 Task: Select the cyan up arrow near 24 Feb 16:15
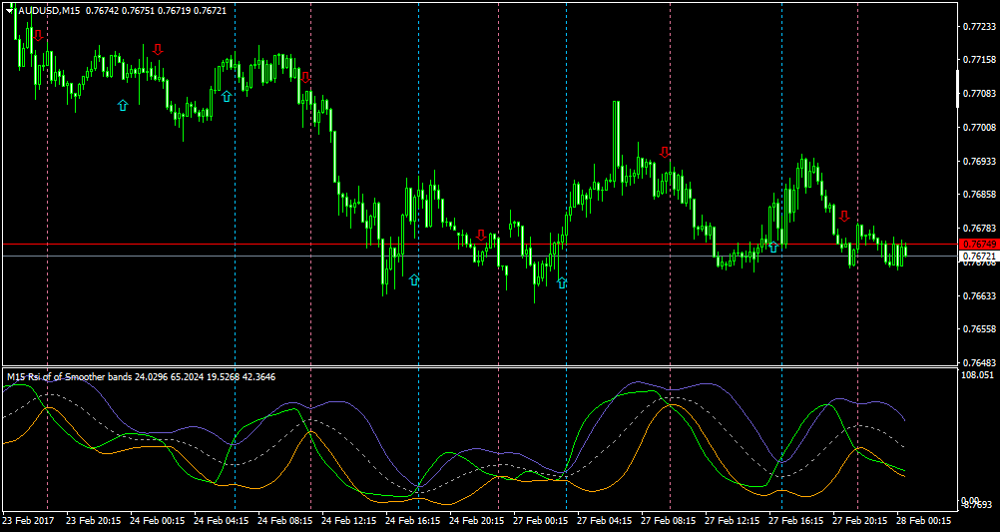coord(414,279)
